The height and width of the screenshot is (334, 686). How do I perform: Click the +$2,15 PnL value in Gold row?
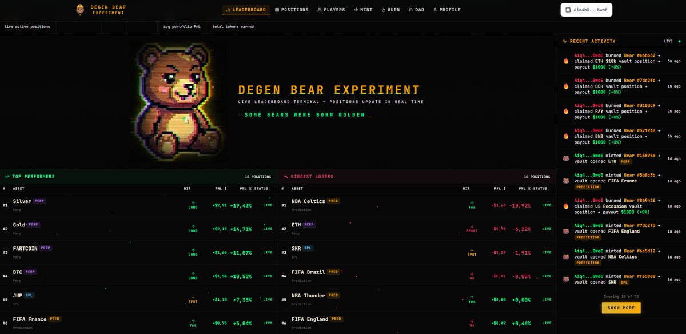[220, 229]
